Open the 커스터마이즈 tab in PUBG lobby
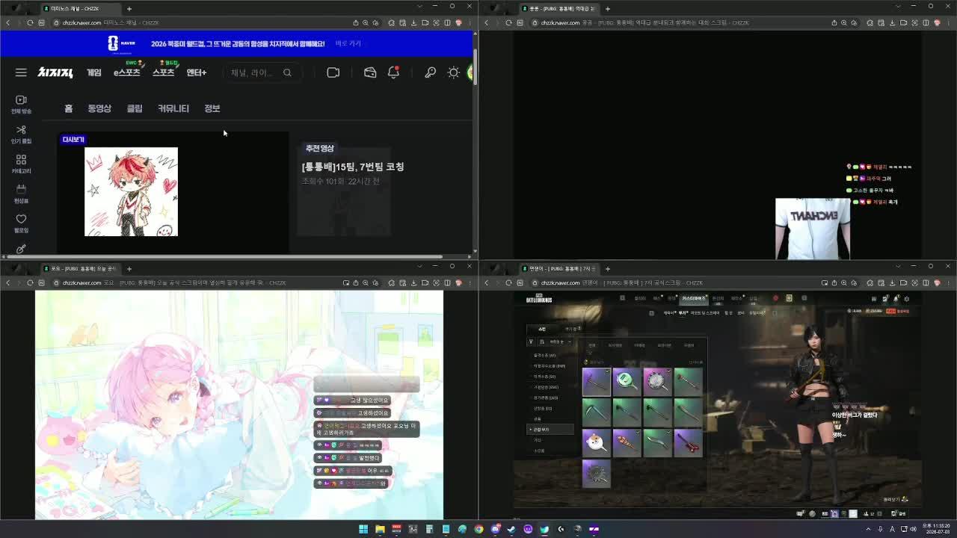 coord(694,298)
